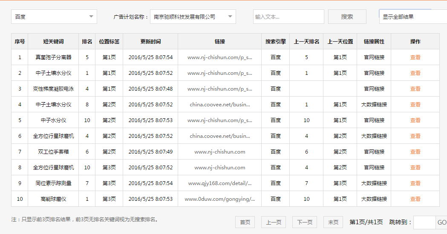The height and width of the screenshot is (234, 447).
Task: Open the 显示全部结果 filter dropdown
Action: point(413,17)
